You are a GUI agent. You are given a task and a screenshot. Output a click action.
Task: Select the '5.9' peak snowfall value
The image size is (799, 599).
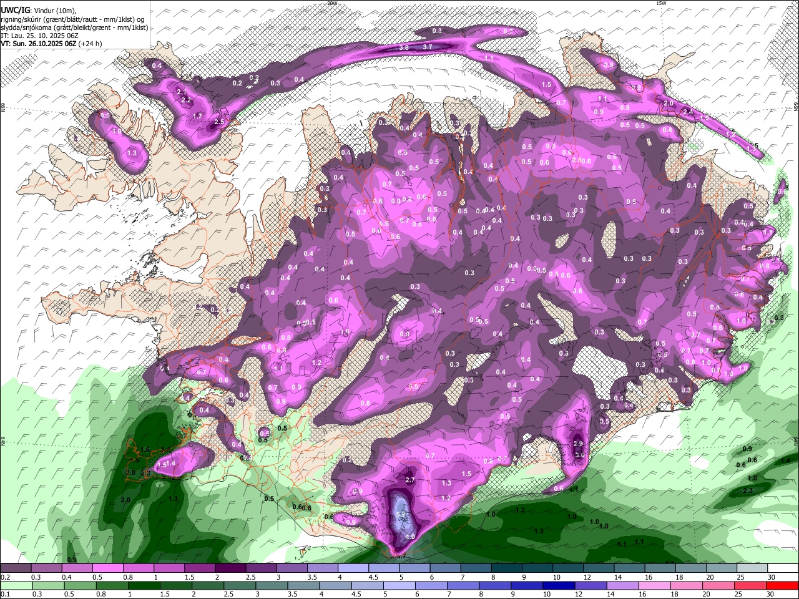pos(401,515)
